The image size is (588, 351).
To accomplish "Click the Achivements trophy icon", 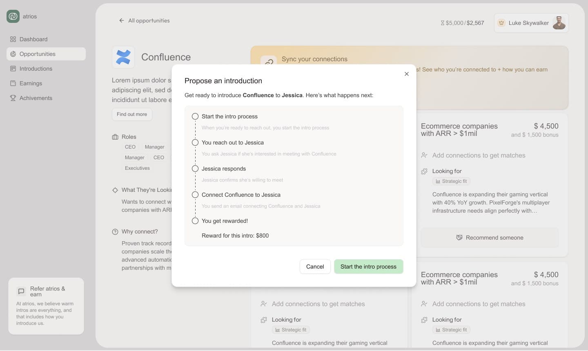I will point(13,98).
